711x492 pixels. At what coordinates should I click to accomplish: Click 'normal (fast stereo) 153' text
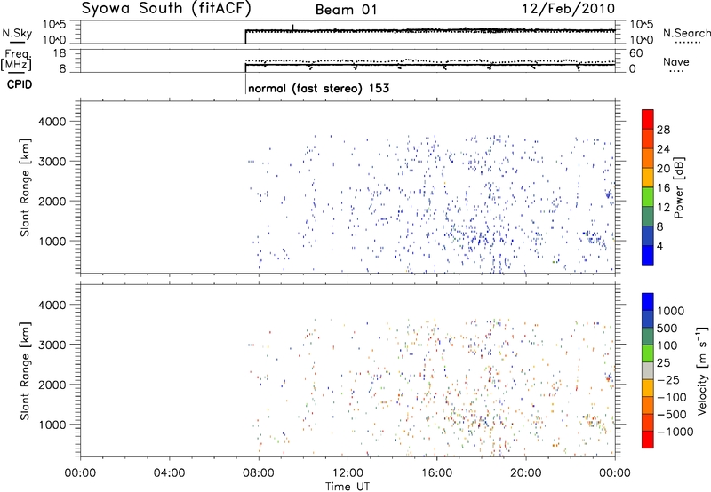tap(319, 88)
